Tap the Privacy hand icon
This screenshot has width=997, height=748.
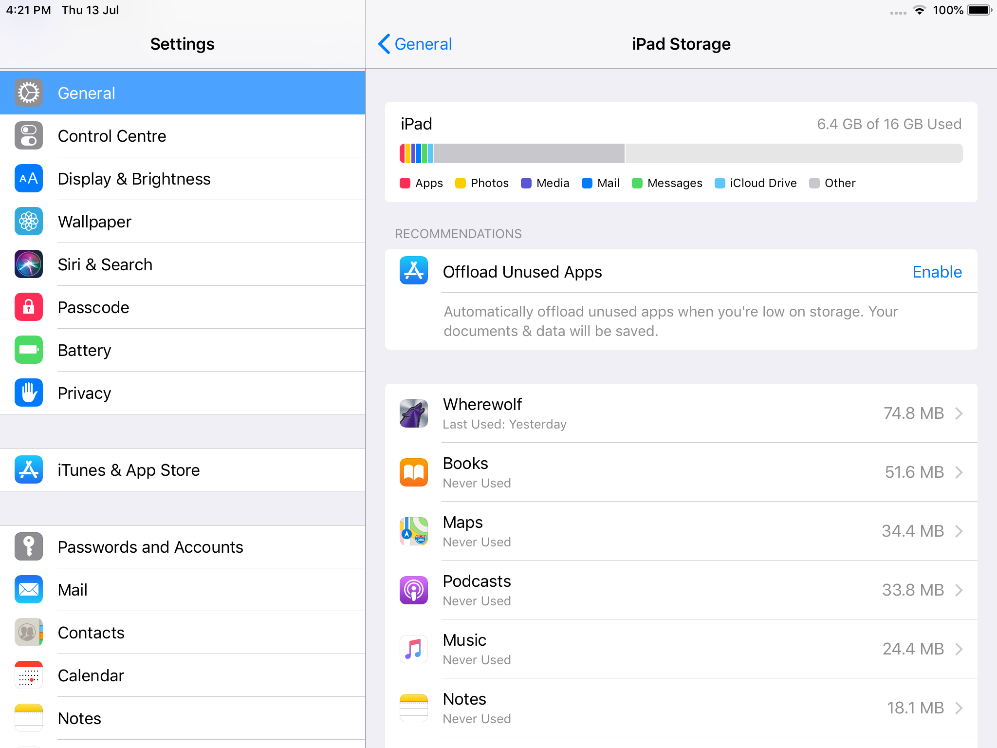click(x=29, y=393)
